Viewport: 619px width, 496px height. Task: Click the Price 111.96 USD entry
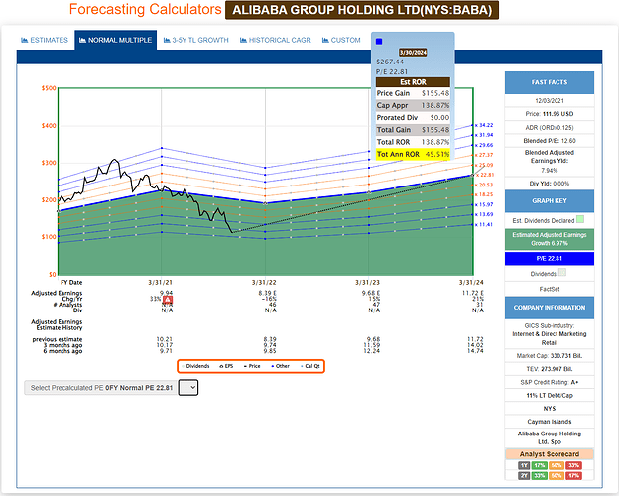tap(550, 114)
